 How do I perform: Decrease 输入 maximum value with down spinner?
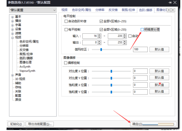tap(125, 37)
